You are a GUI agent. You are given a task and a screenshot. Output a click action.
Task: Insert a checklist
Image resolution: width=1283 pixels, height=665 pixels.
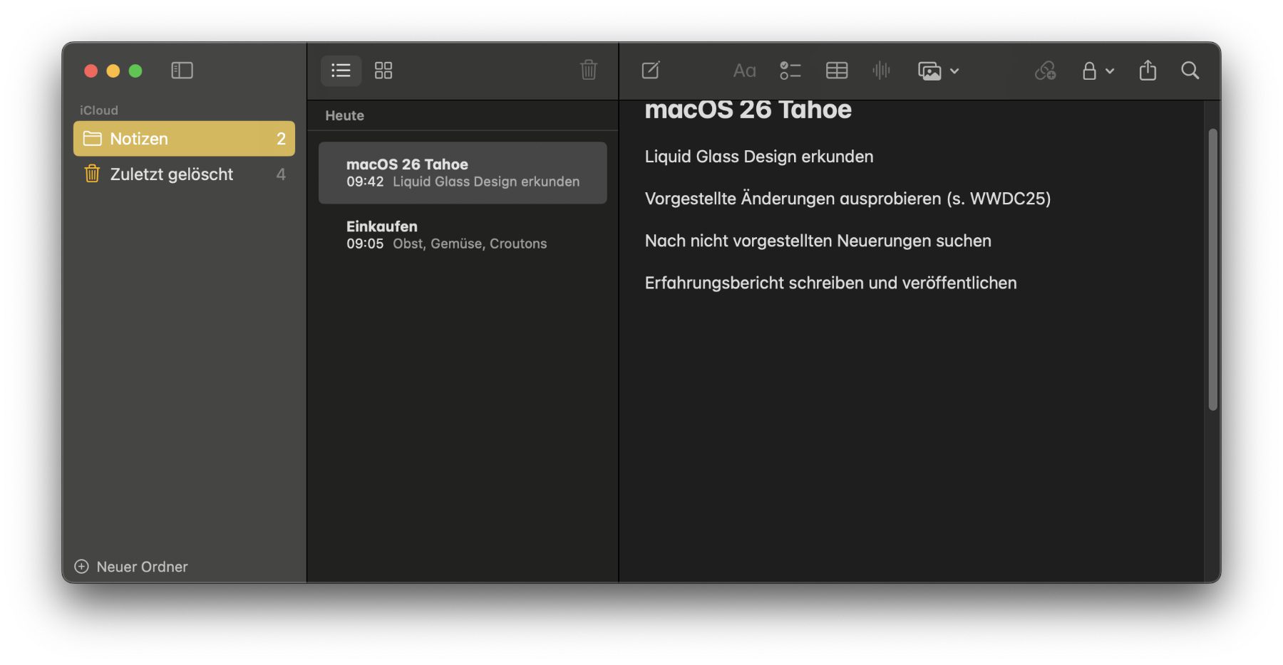point(790,70)
